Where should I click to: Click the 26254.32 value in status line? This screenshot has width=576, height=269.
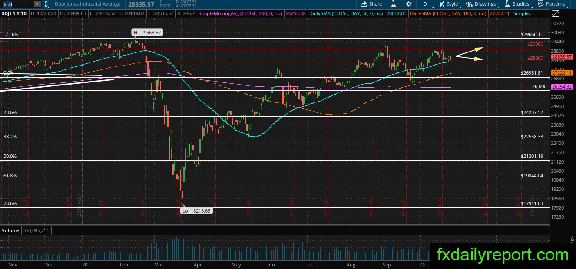(296, 14)
